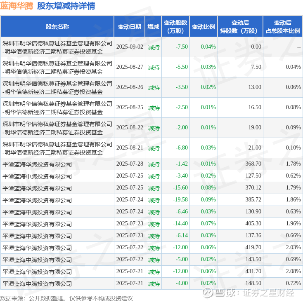Viewport: 303px width, 302px height.
Task: Click the share change value -19.58
Action: (x=180, y=199)
